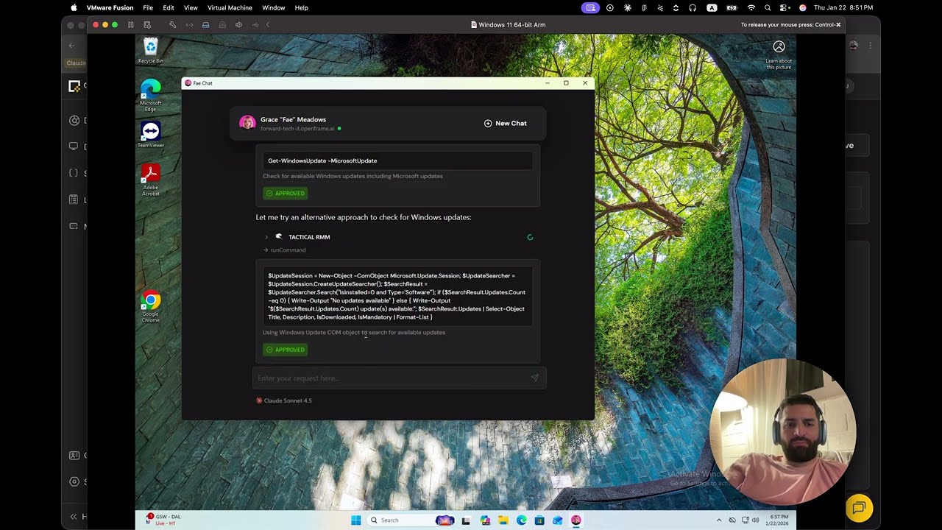Click the Spotlight search icon in menu bar

[x=768, y=7]
